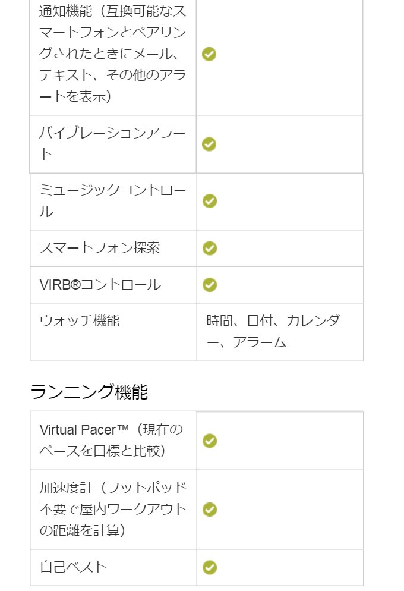Click the checkmark icon for 通知機能
Image resolution: width=404 pixels, height=591 pixels.
[209, 54]
